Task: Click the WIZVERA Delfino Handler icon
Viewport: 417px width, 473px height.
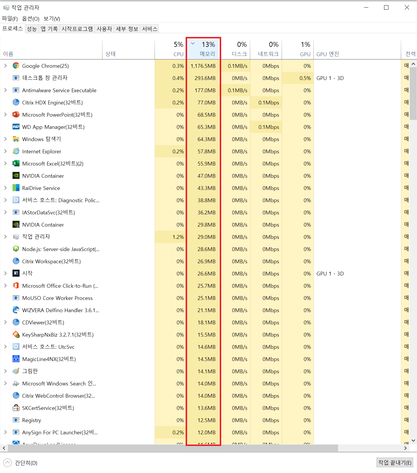Action: point(16,310)
